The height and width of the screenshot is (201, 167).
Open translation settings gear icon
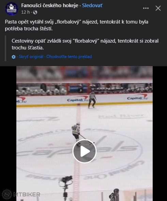tap(14, 57)
